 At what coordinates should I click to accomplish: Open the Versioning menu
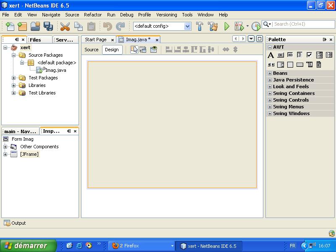(166, 15)
